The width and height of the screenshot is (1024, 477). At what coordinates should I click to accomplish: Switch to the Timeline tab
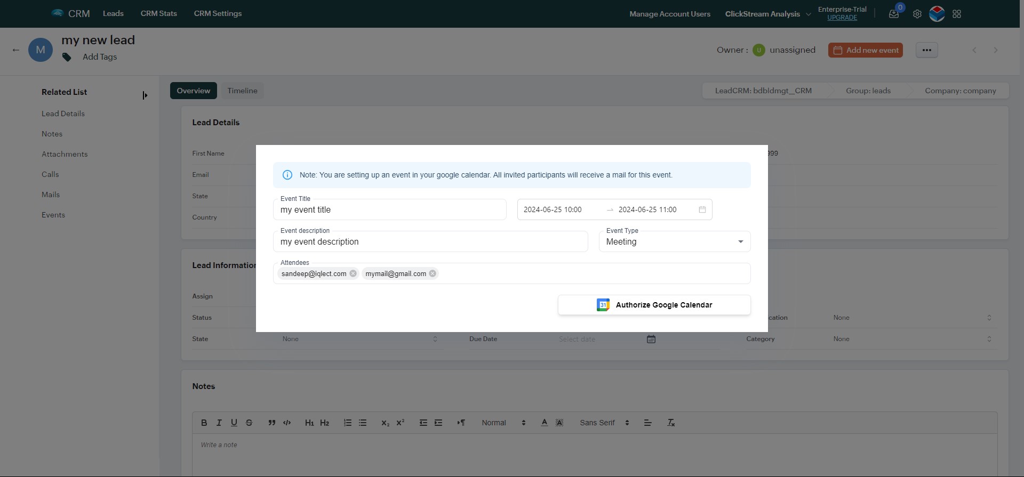pos(242,91)
